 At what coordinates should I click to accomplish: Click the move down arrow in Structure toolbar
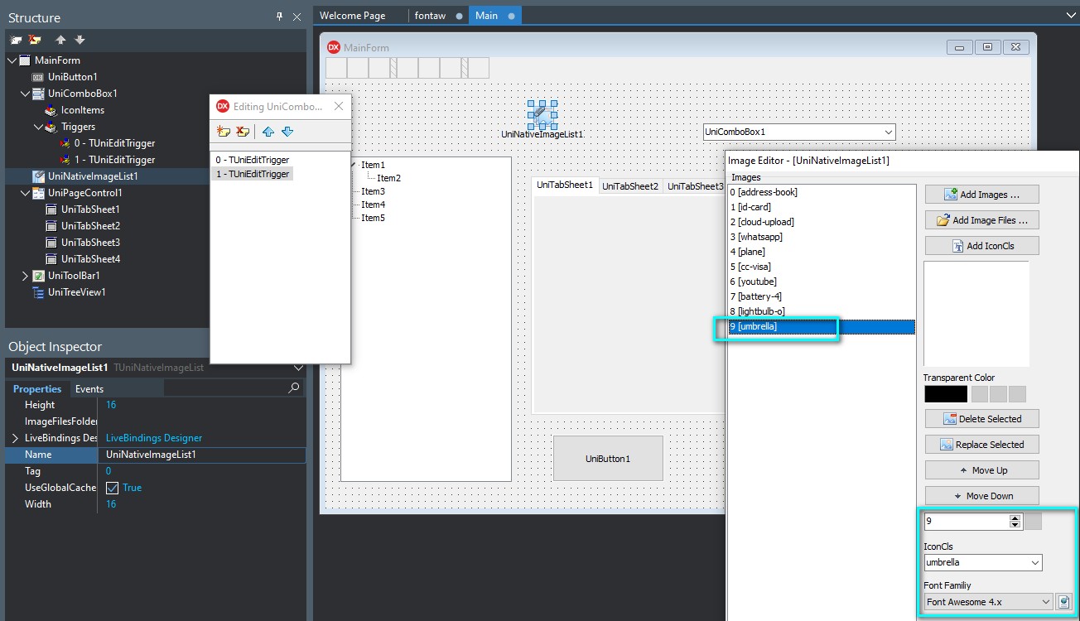coord(80,40)
